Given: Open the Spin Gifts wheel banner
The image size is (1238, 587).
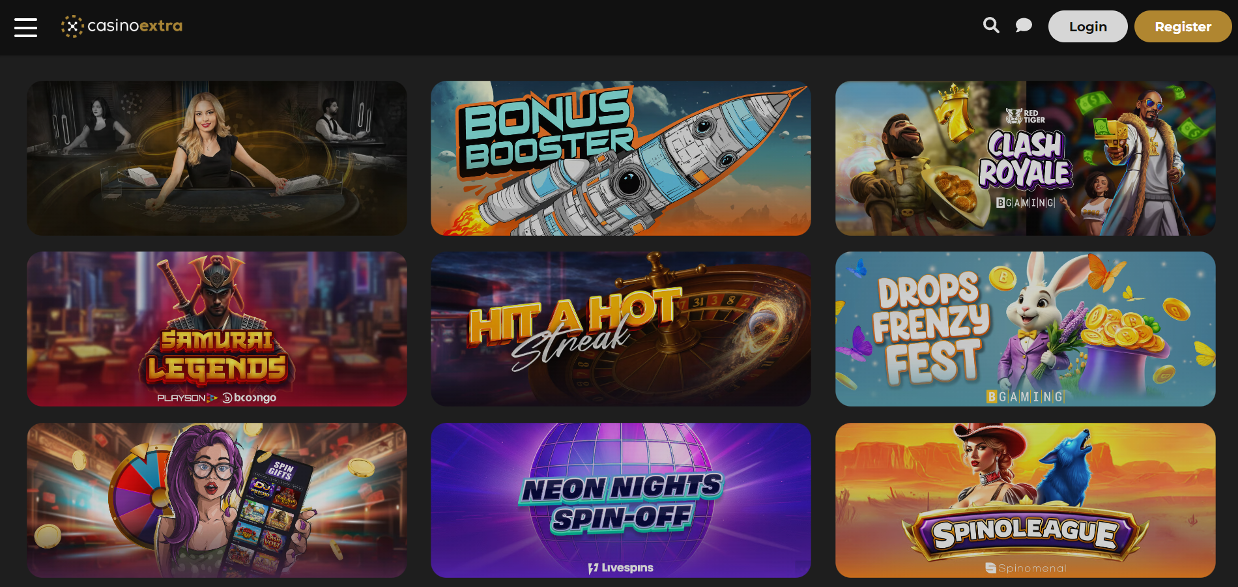Looking at the screenshot, I should [x=217, y=500].
